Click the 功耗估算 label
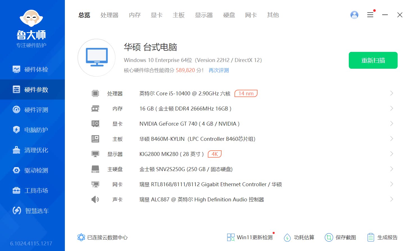This screenshot has height=251, width=410. (304, 238)
